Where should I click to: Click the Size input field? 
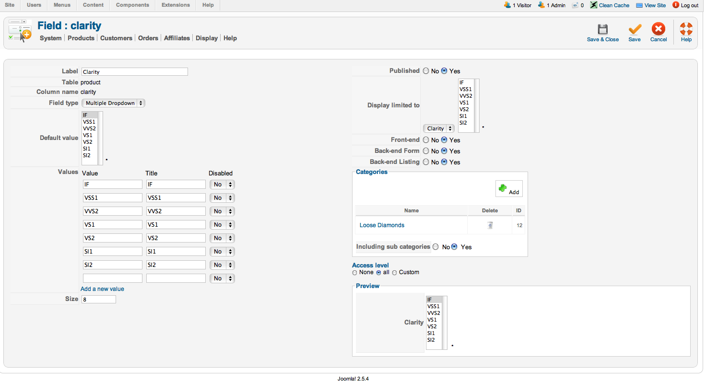coord(98,299)
